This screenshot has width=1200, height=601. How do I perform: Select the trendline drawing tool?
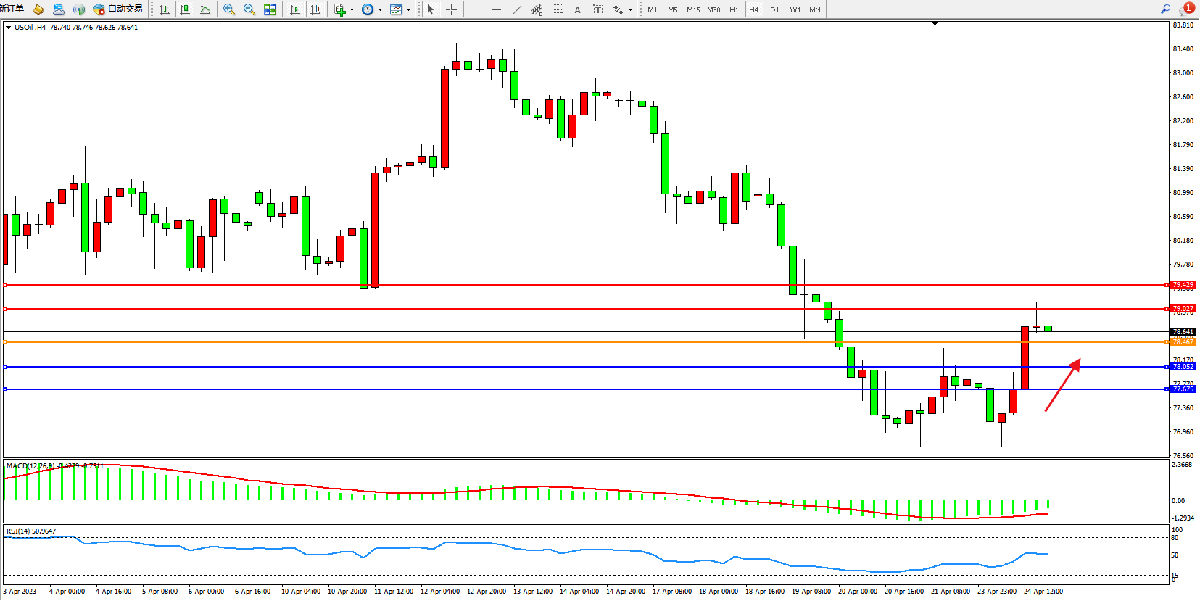click(516, 9)
